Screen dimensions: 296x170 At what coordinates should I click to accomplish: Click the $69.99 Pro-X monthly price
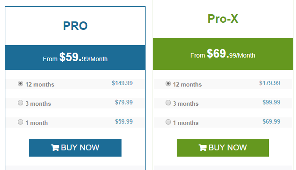[272, 121]
